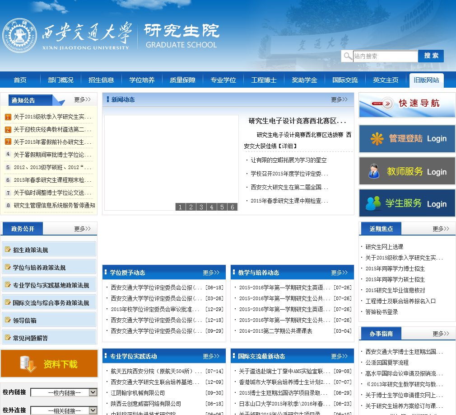
Task: Open 详细 link under headline news
Action: tap(288, 146)
